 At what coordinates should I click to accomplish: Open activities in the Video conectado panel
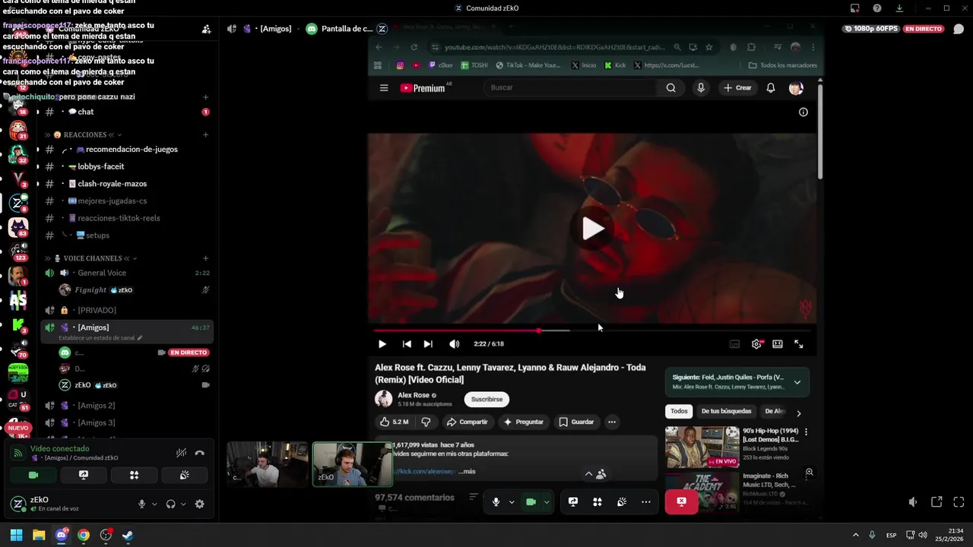click(x=134, y=475)
